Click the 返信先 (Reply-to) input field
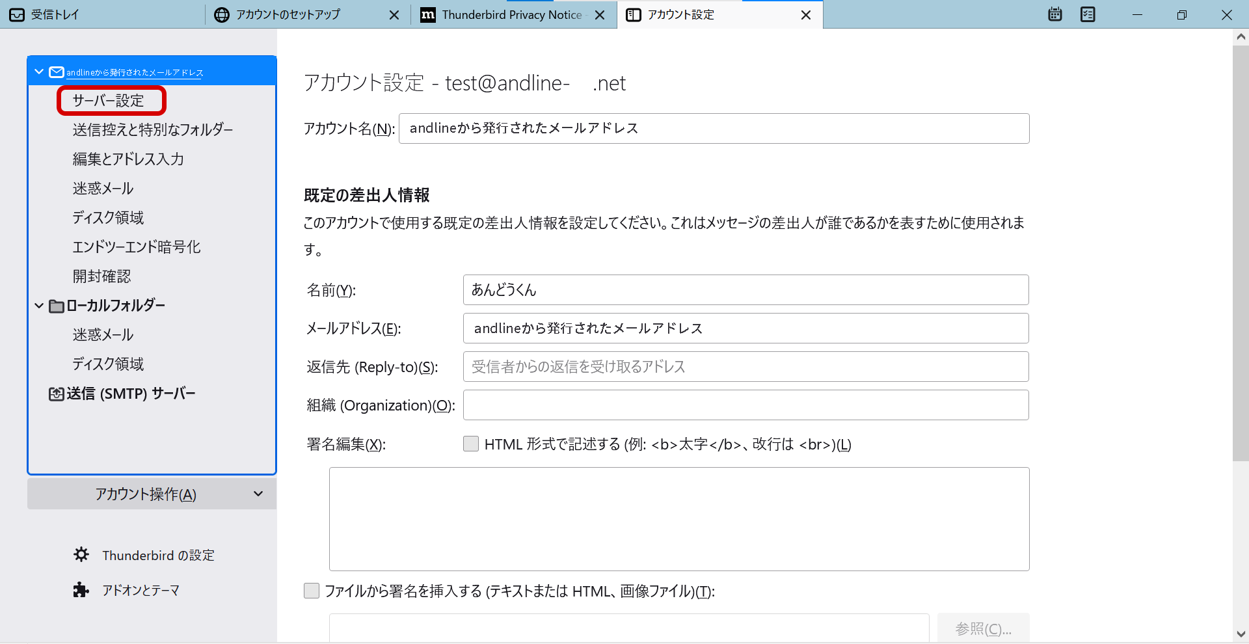 point(745,367)
